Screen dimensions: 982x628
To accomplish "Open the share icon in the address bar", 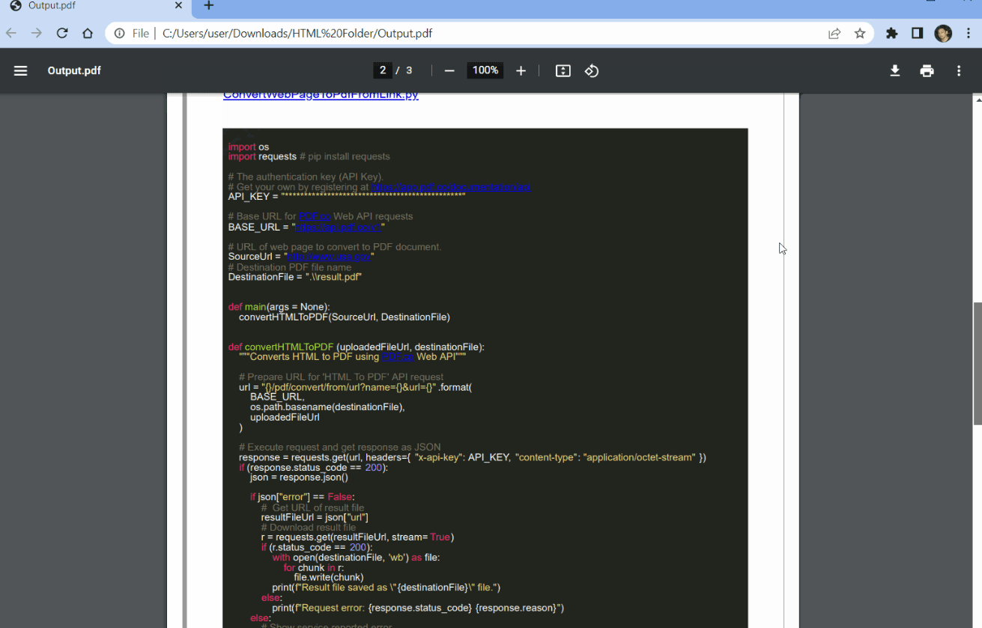I will point(834,33).
